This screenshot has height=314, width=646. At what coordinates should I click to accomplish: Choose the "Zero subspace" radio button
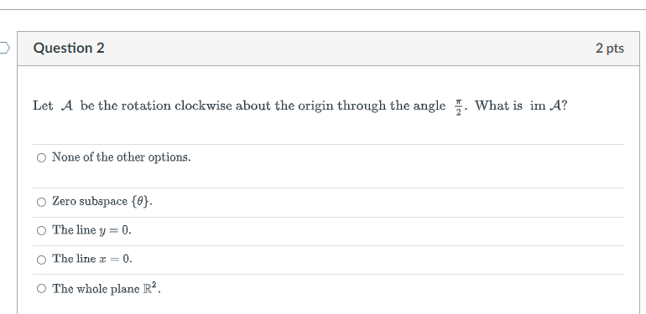[x=42, y=202]
